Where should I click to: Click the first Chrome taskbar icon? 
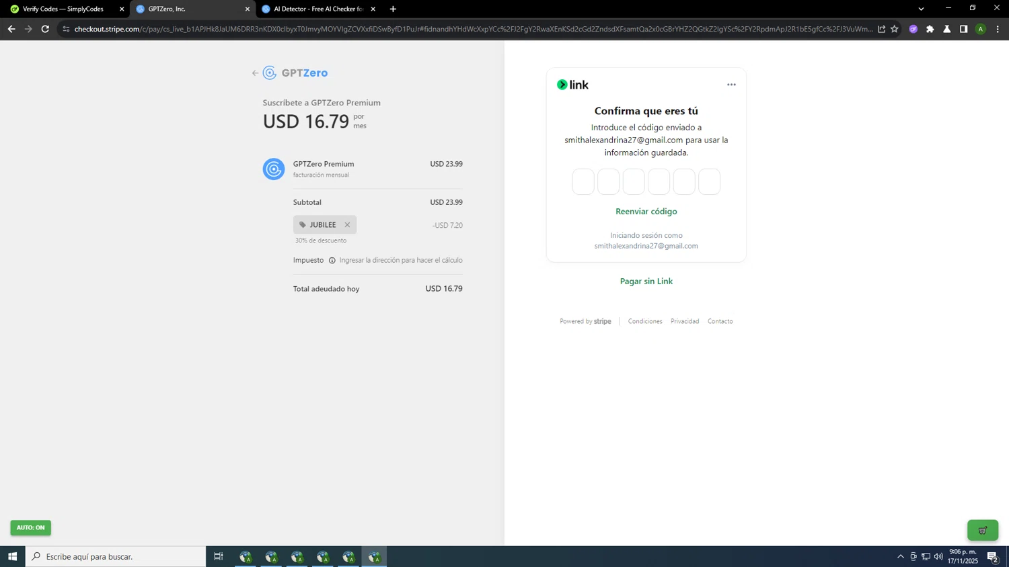point(246,556)
